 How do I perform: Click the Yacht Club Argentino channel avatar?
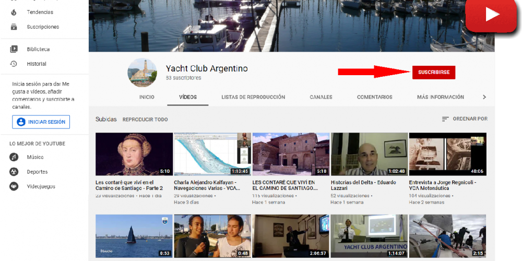(x=142, y=73)
